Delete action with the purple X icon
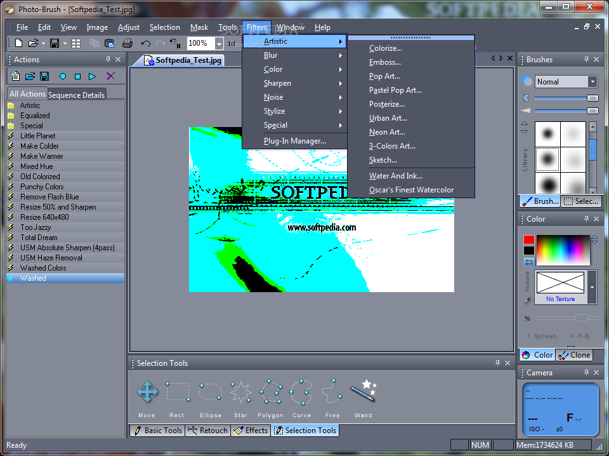Viewport: 609px width, 456px height. [110, 76]
